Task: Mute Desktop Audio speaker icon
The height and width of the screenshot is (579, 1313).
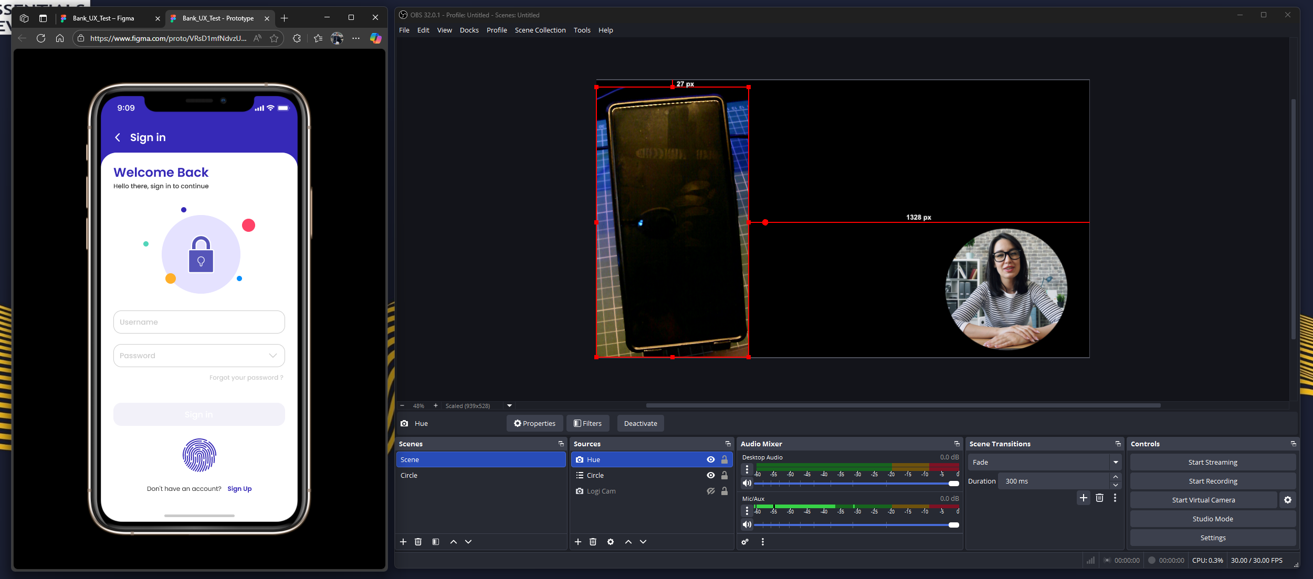Action: [747, 483]
